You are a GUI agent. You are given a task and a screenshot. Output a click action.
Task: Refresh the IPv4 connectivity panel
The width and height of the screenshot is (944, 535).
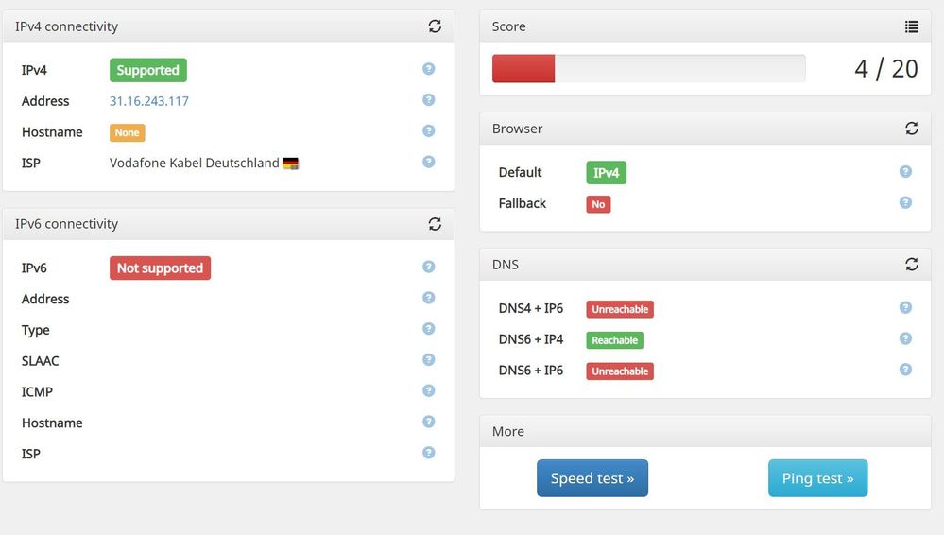pyautogui.click(x=435, y=26)
